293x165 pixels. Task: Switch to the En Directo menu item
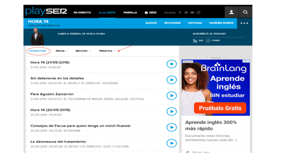(x=82, y=13)
